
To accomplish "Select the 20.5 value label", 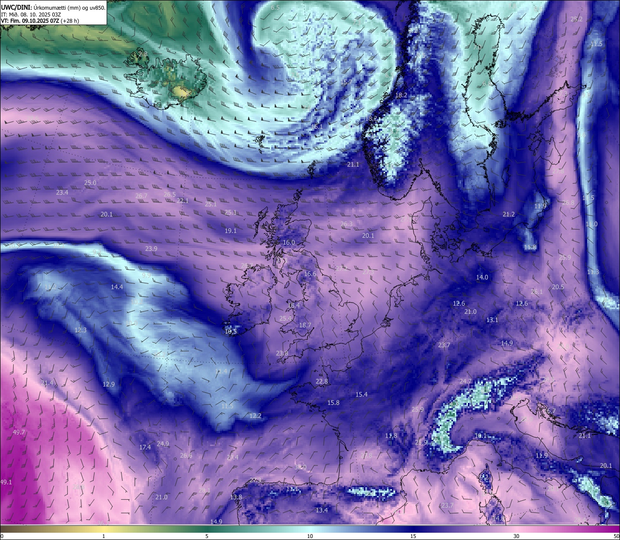I will [x=558, y=287].
